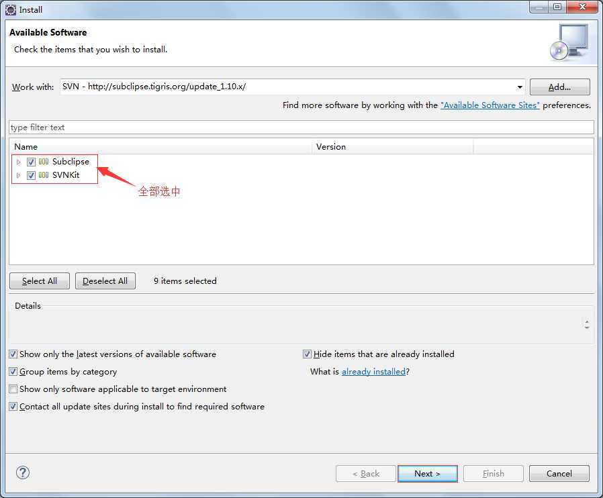Toggle Hide items already installed checkbox
The width and height of the screenshot is (603, 498).
[x=307, y=354]
